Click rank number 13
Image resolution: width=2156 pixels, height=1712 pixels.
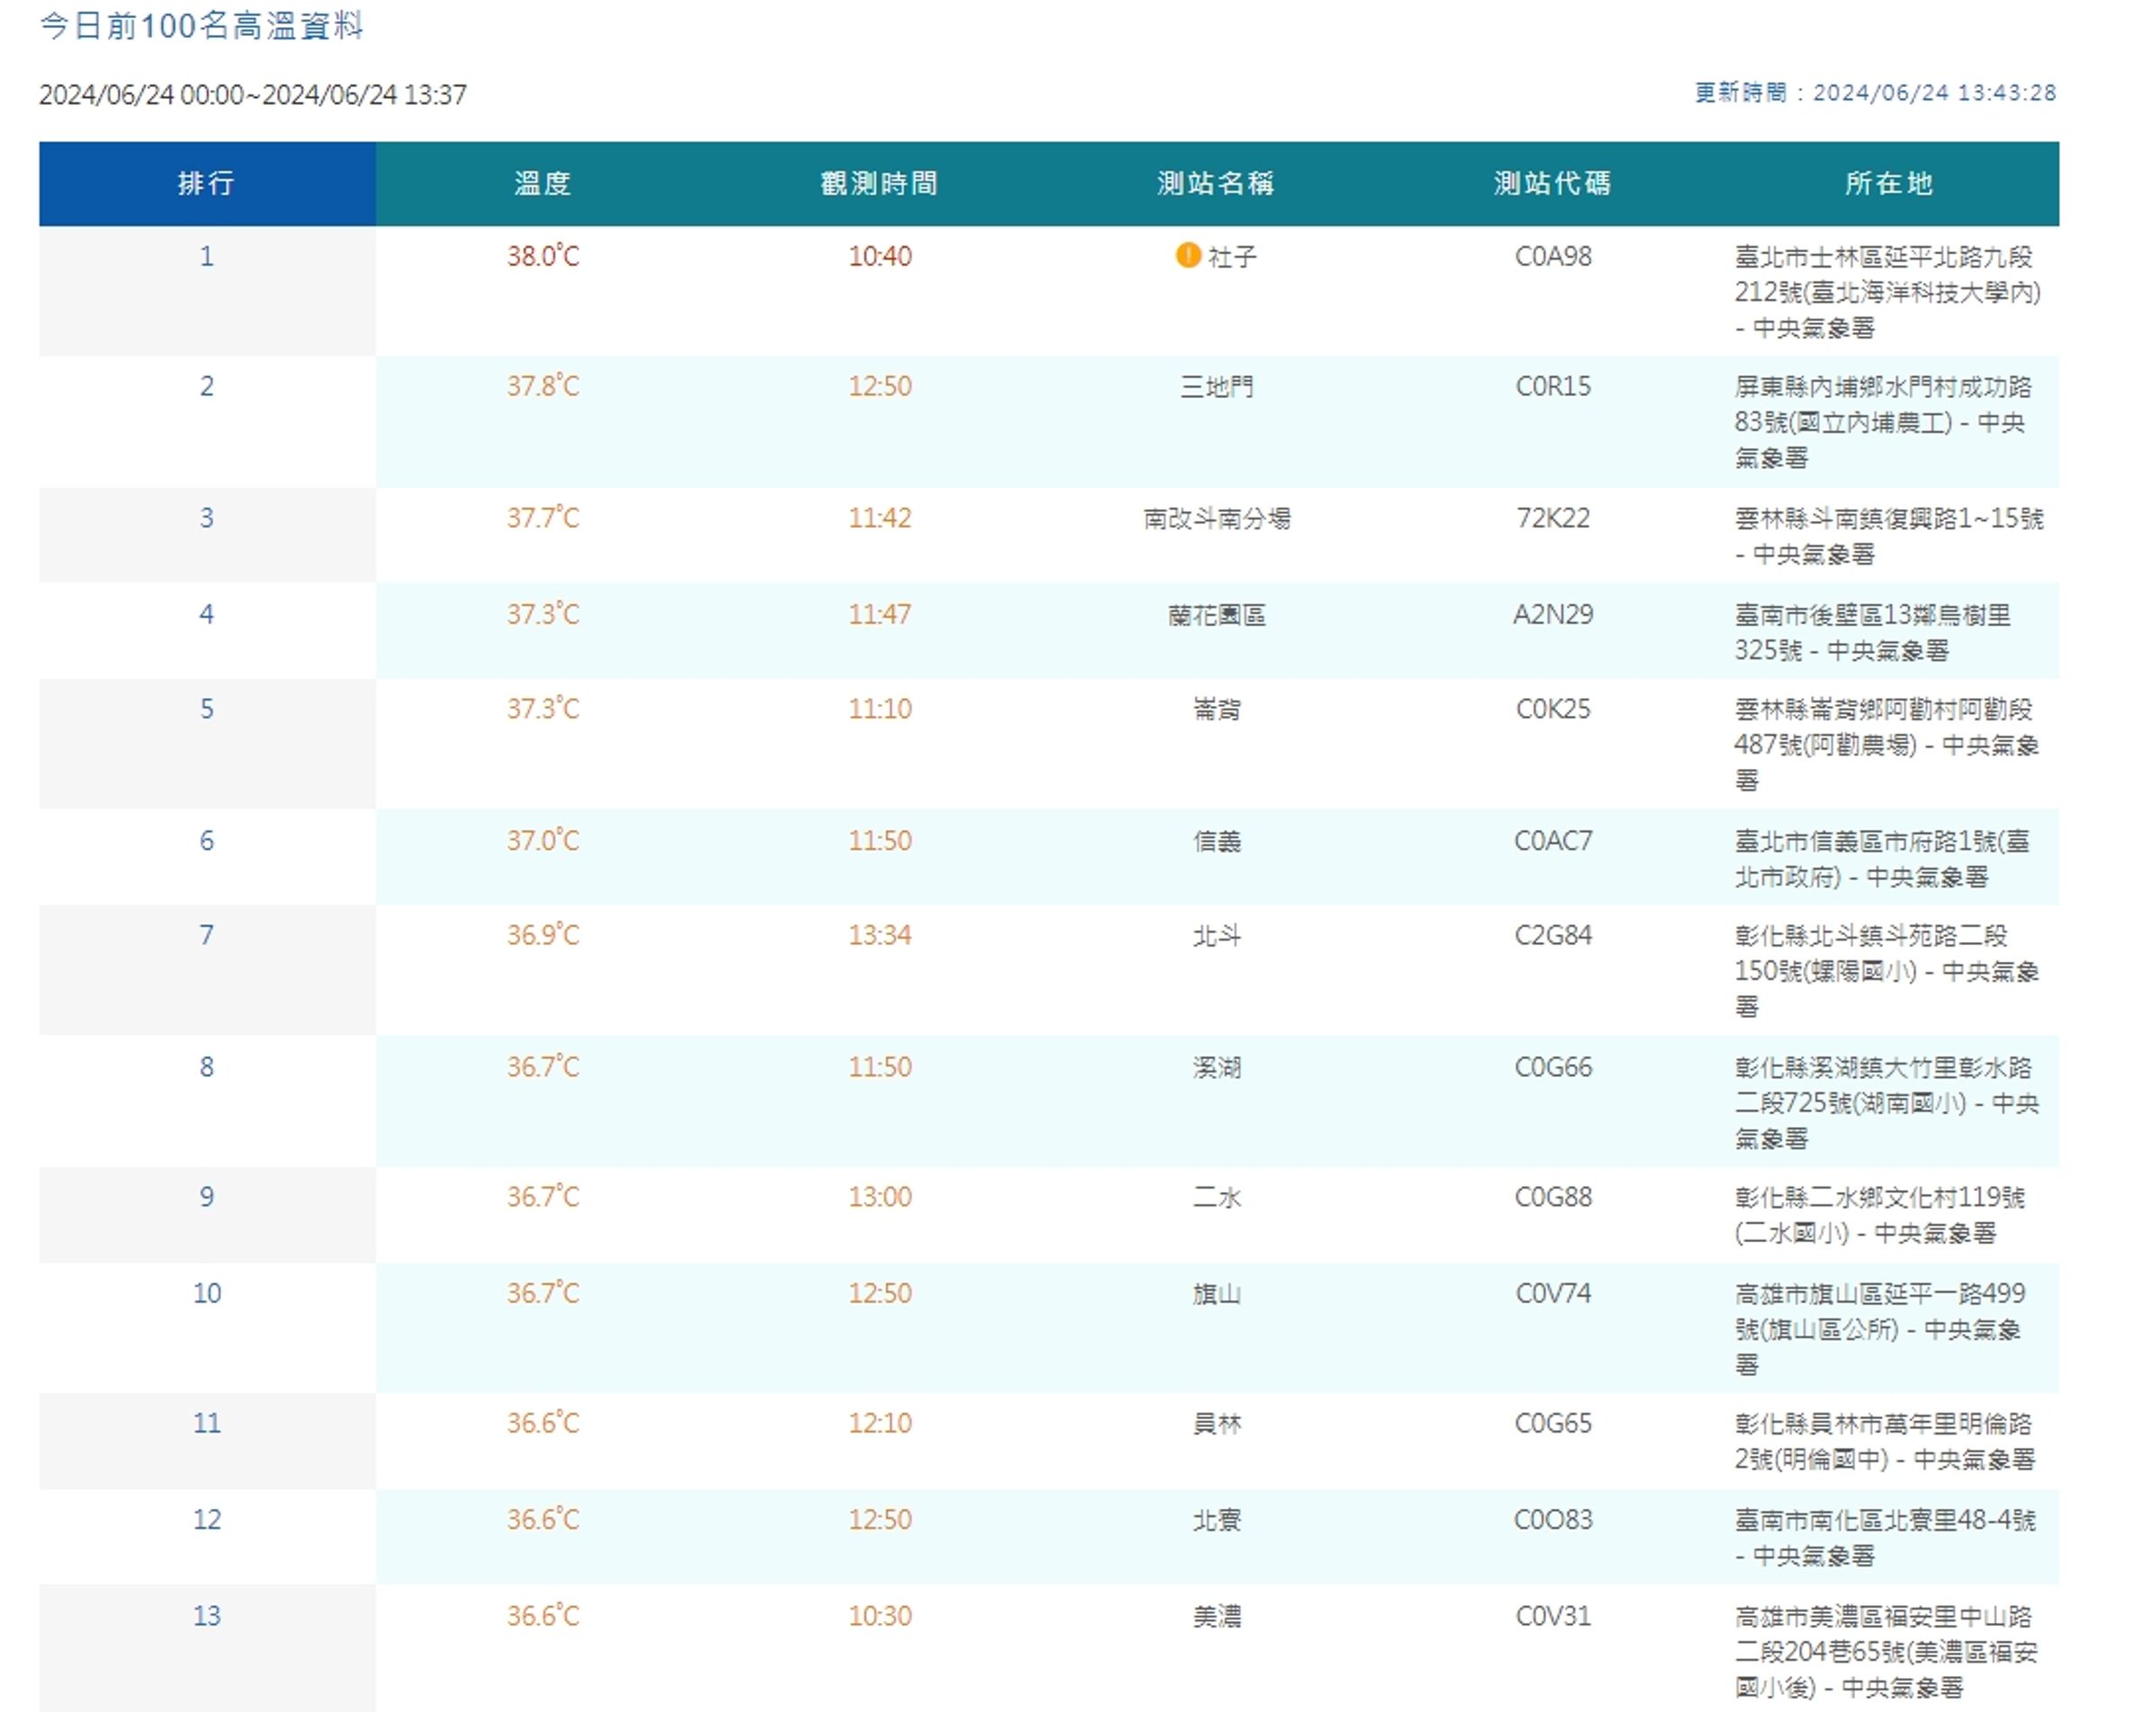(x=207, y=1616)
